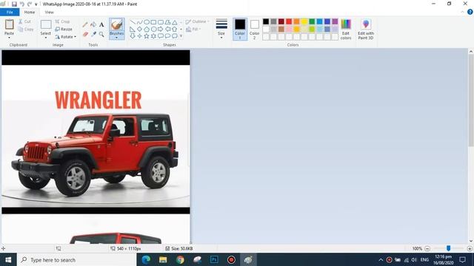Viewport: 474px width, 266px height.
Task: Activate Color 1 foreground selector
Action: coord(240,29)
